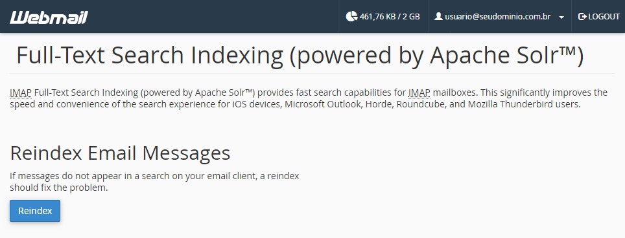Click the first underlined IMAP abbreviation
This screenshot has width=625, height=238.
pos(20,93)
